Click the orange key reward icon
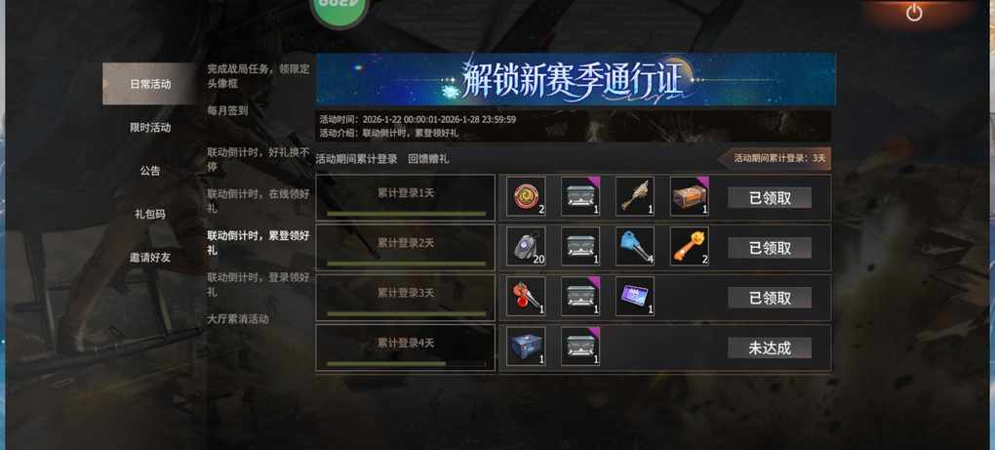 click(x=690, y=247)
